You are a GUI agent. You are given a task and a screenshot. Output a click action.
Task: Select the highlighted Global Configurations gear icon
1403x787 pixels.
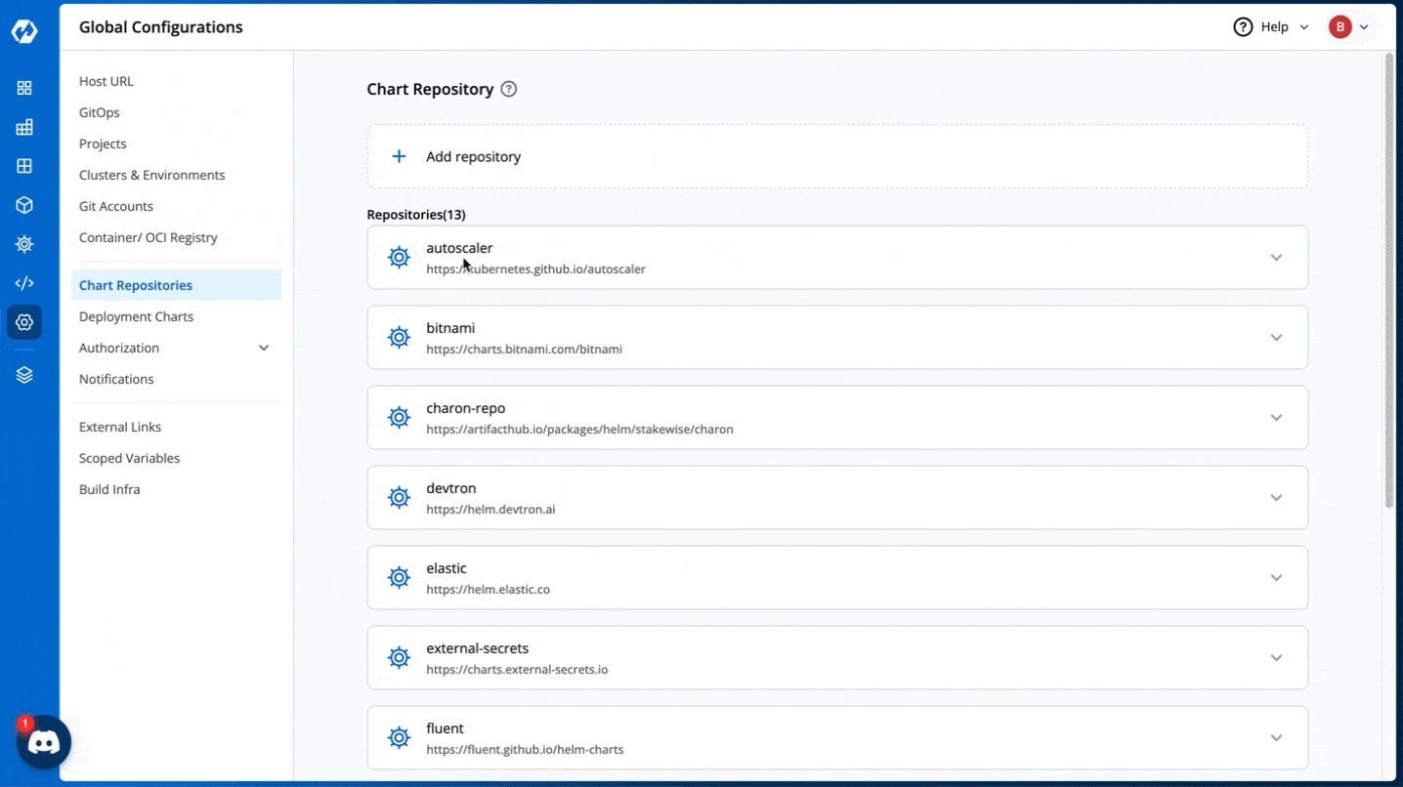[23, 322]
